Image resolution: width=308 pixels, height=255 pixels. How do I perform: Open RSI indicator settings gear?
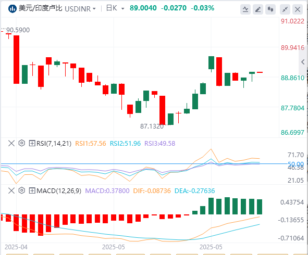[21, 143]
